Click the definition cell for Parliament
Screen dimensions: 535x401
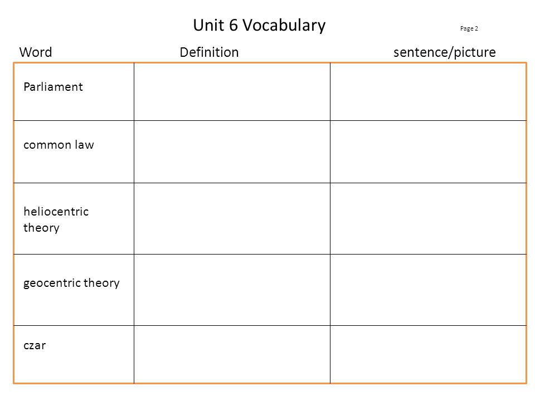(232, 92)
